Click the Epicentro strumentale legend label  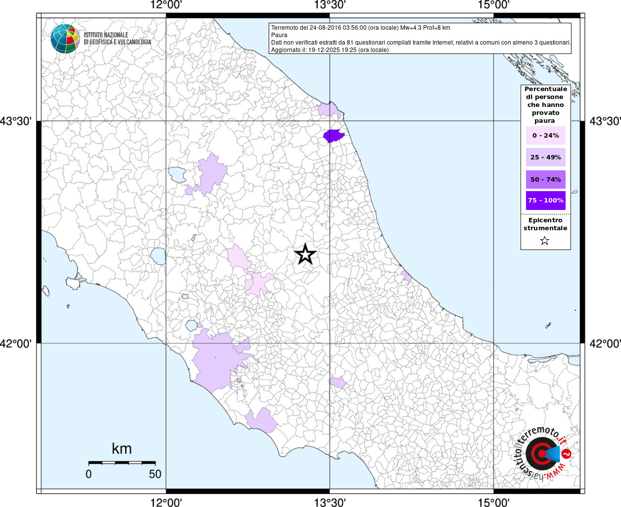(545, 224)
